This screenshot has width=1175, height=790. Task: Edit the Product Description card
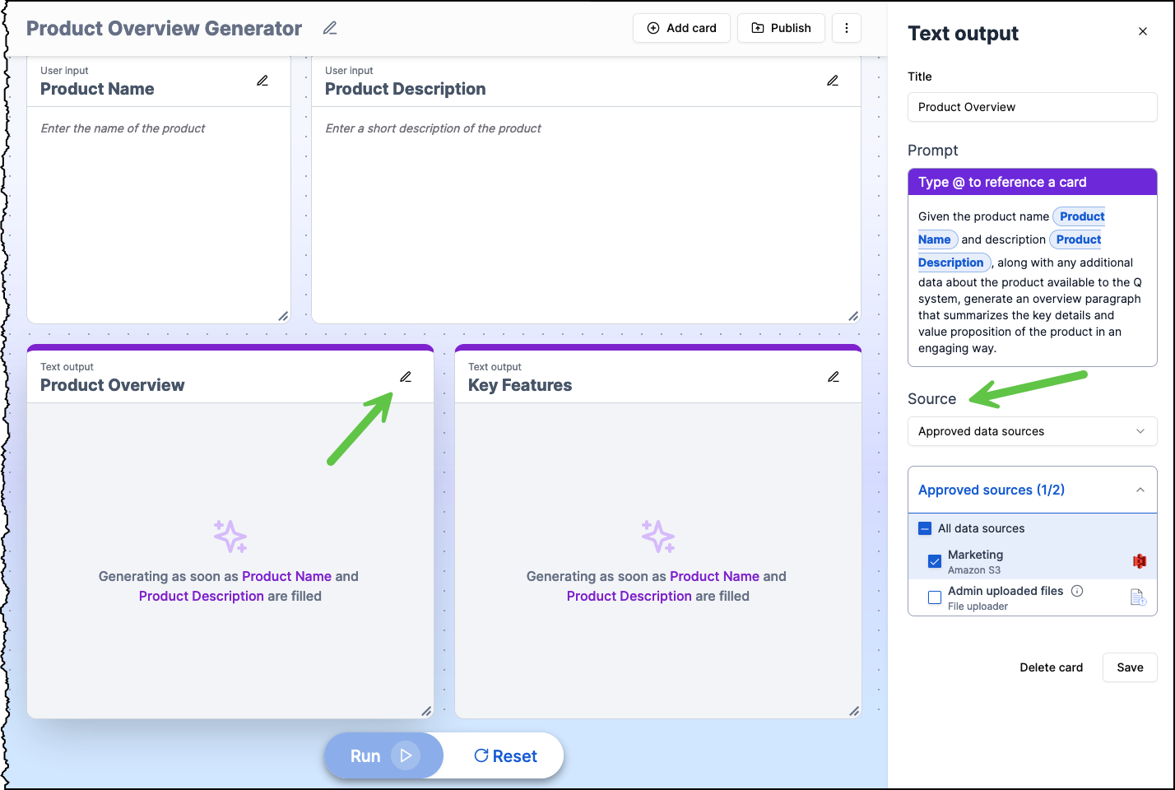pyautogui.click(x=833, y=81)
